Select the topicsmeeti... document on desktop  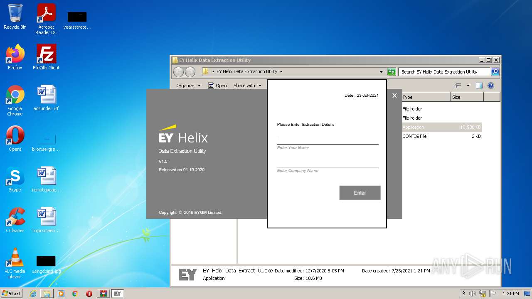(46, 220)
